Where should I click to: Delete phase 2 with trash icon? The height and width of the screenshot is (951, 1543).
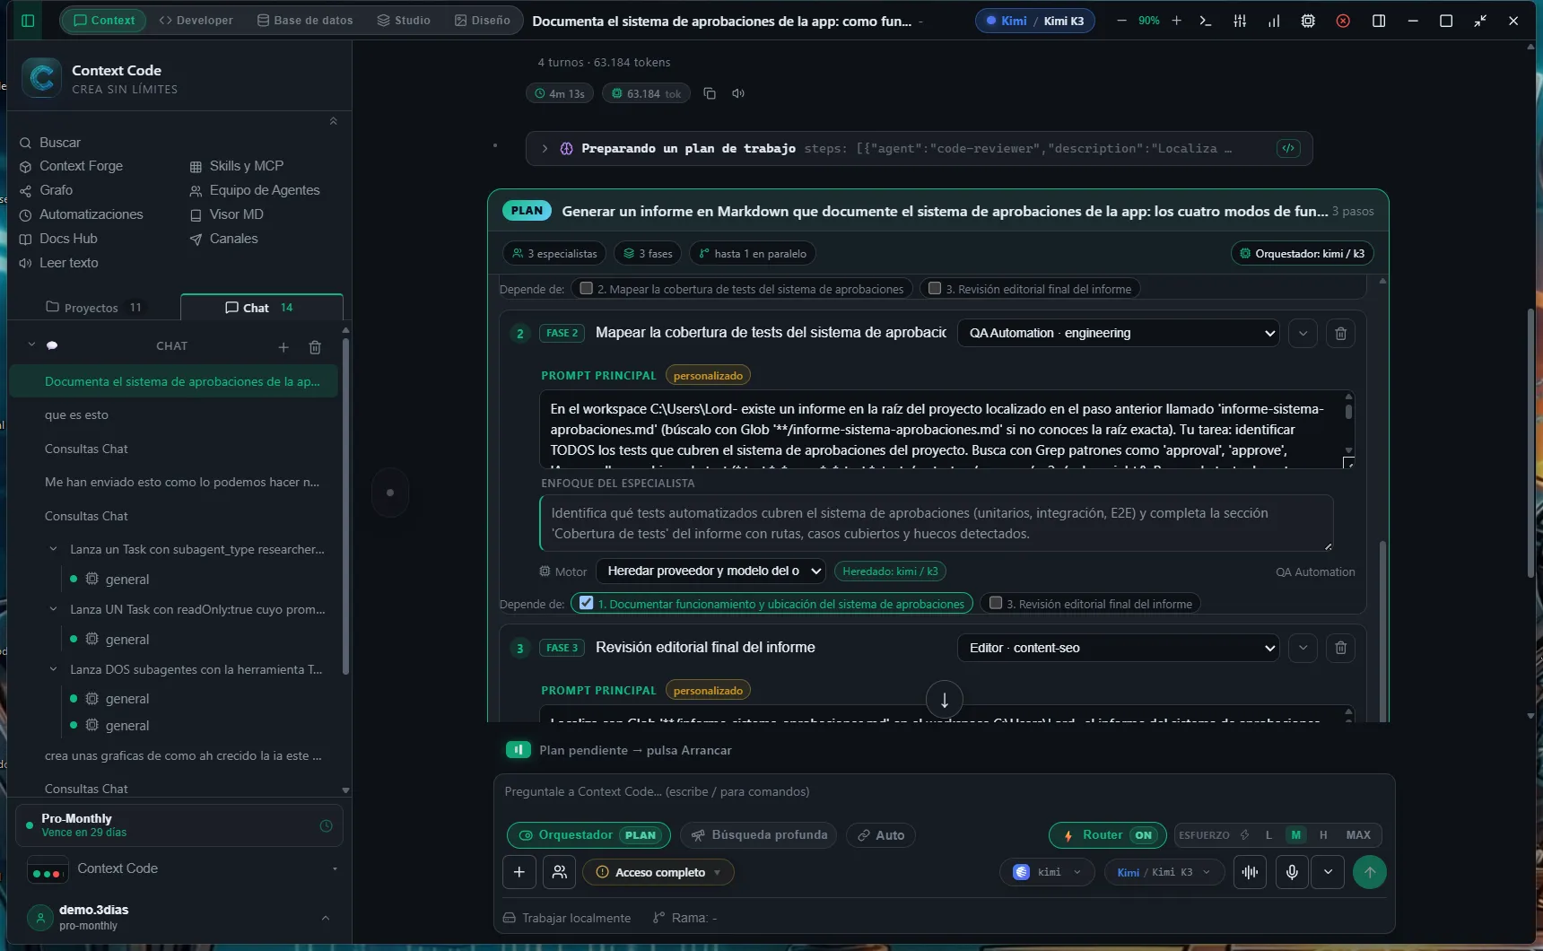(1340, 333)
